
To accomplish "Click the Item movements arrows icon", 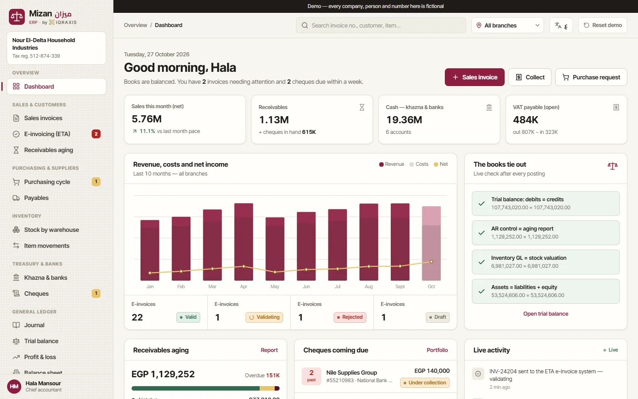I will click(x=16, y=246).
